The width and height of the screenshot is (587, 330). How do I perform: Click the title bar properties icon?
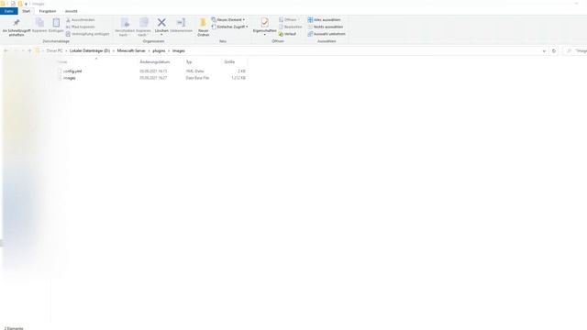[13, 4]
